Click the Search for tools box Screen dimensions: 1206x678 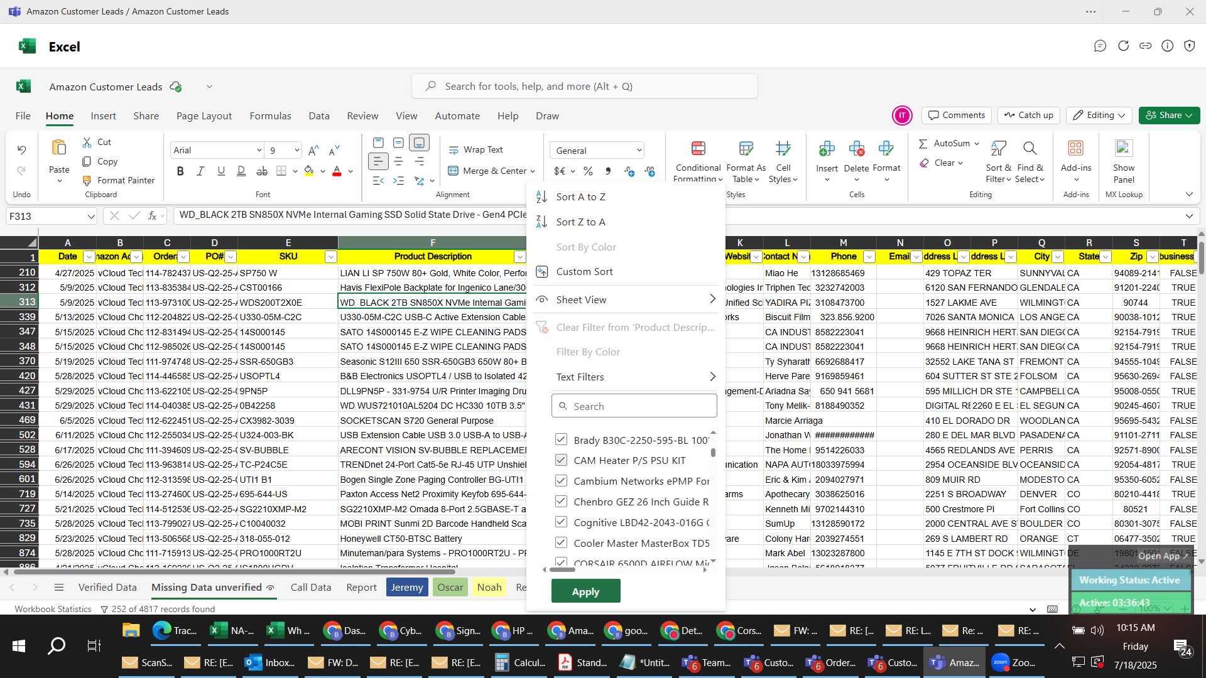pos(584,87)
